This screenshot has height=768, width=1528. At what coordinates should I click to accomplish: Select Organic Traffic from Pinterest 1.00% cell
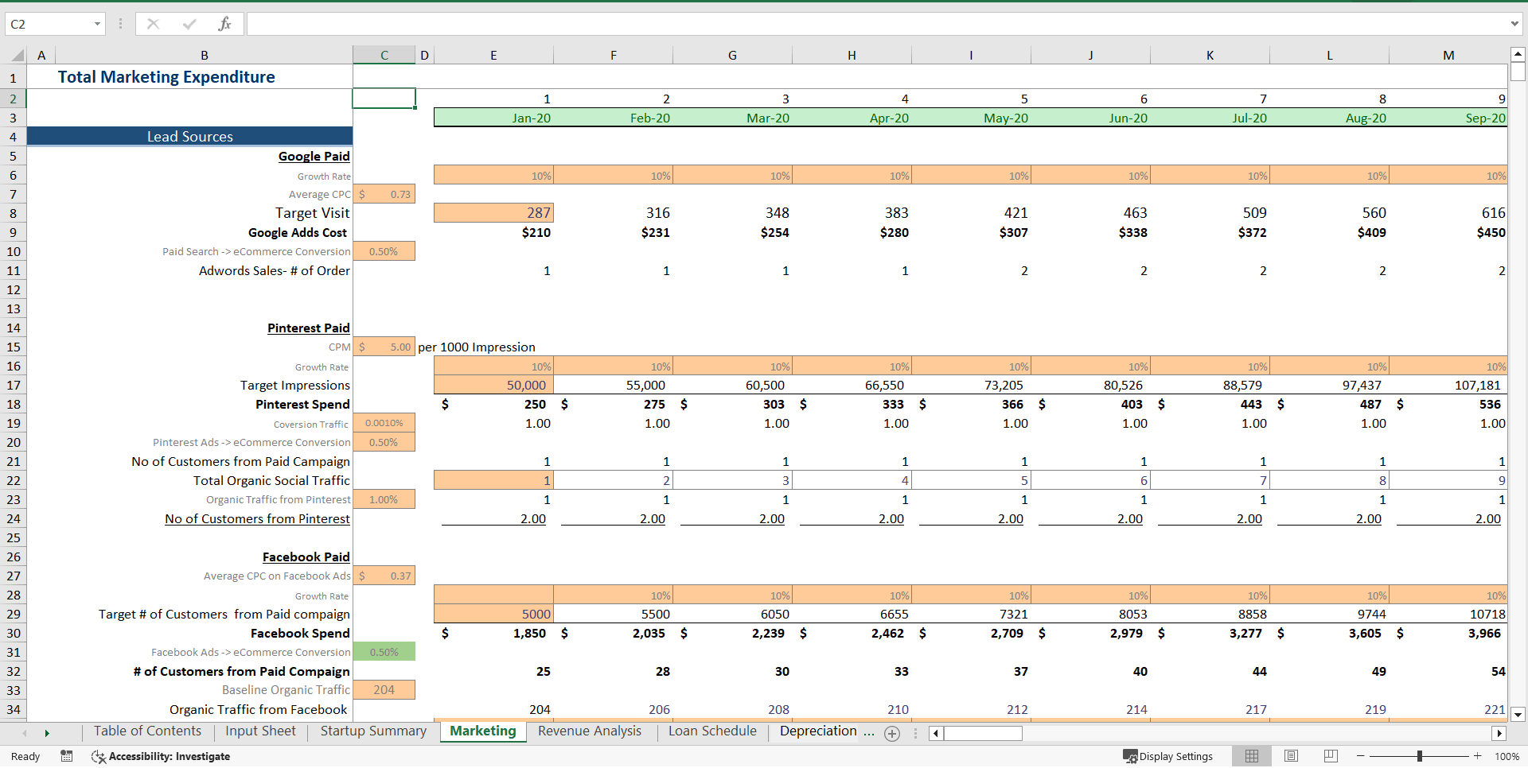point(384,499)
